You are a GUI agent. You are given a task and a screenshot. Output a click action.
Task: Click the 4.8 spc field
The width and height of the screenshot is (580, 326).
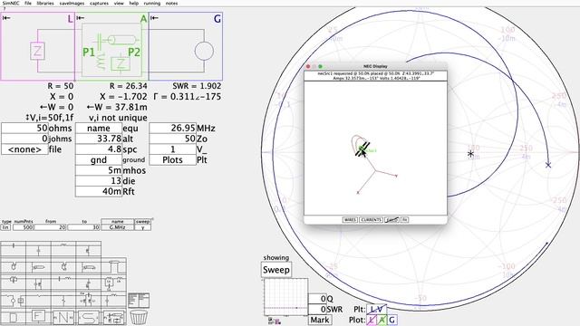[x=99, y=149]
